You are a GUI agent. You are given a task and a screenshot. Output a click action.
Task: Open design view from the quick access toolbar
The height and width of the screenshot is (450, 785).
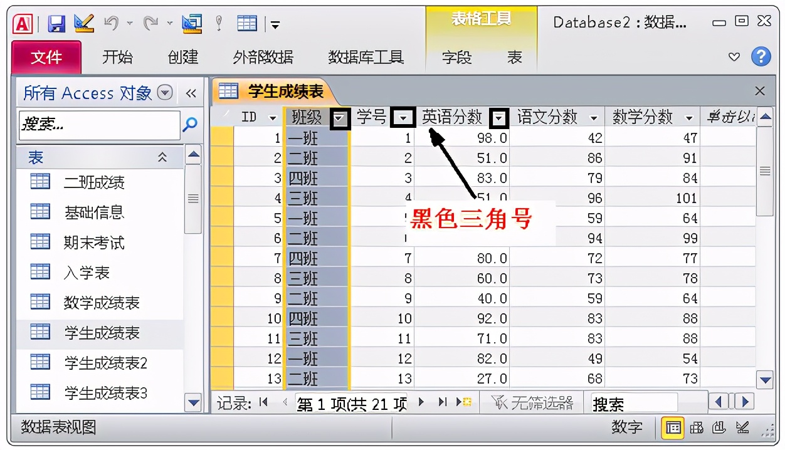pos(84,23)
